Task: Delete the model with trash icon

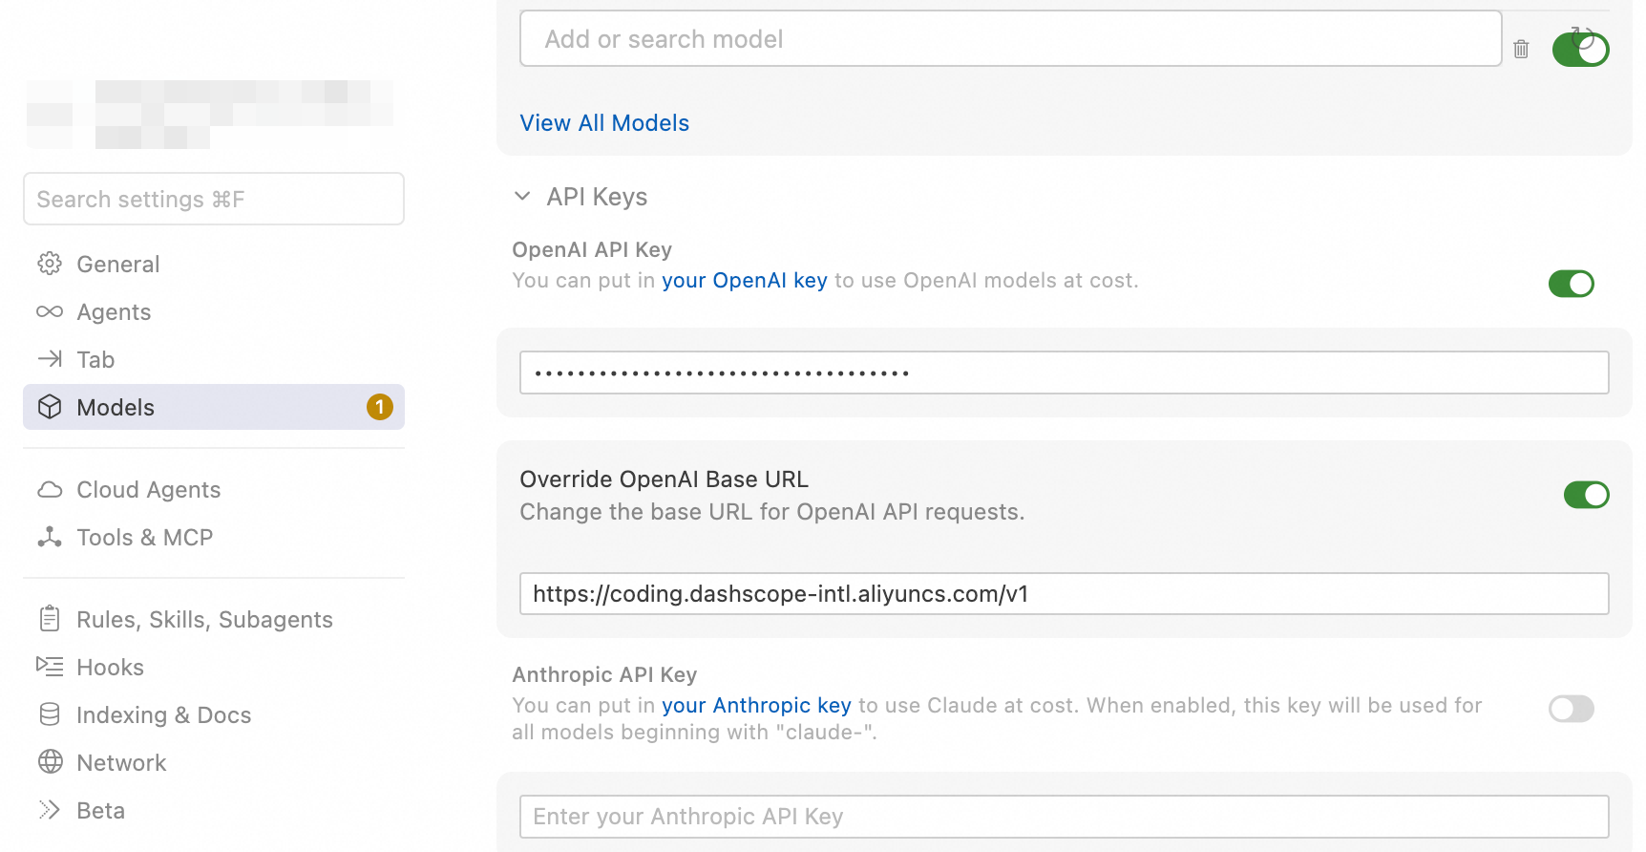Action: [1521, 49]
